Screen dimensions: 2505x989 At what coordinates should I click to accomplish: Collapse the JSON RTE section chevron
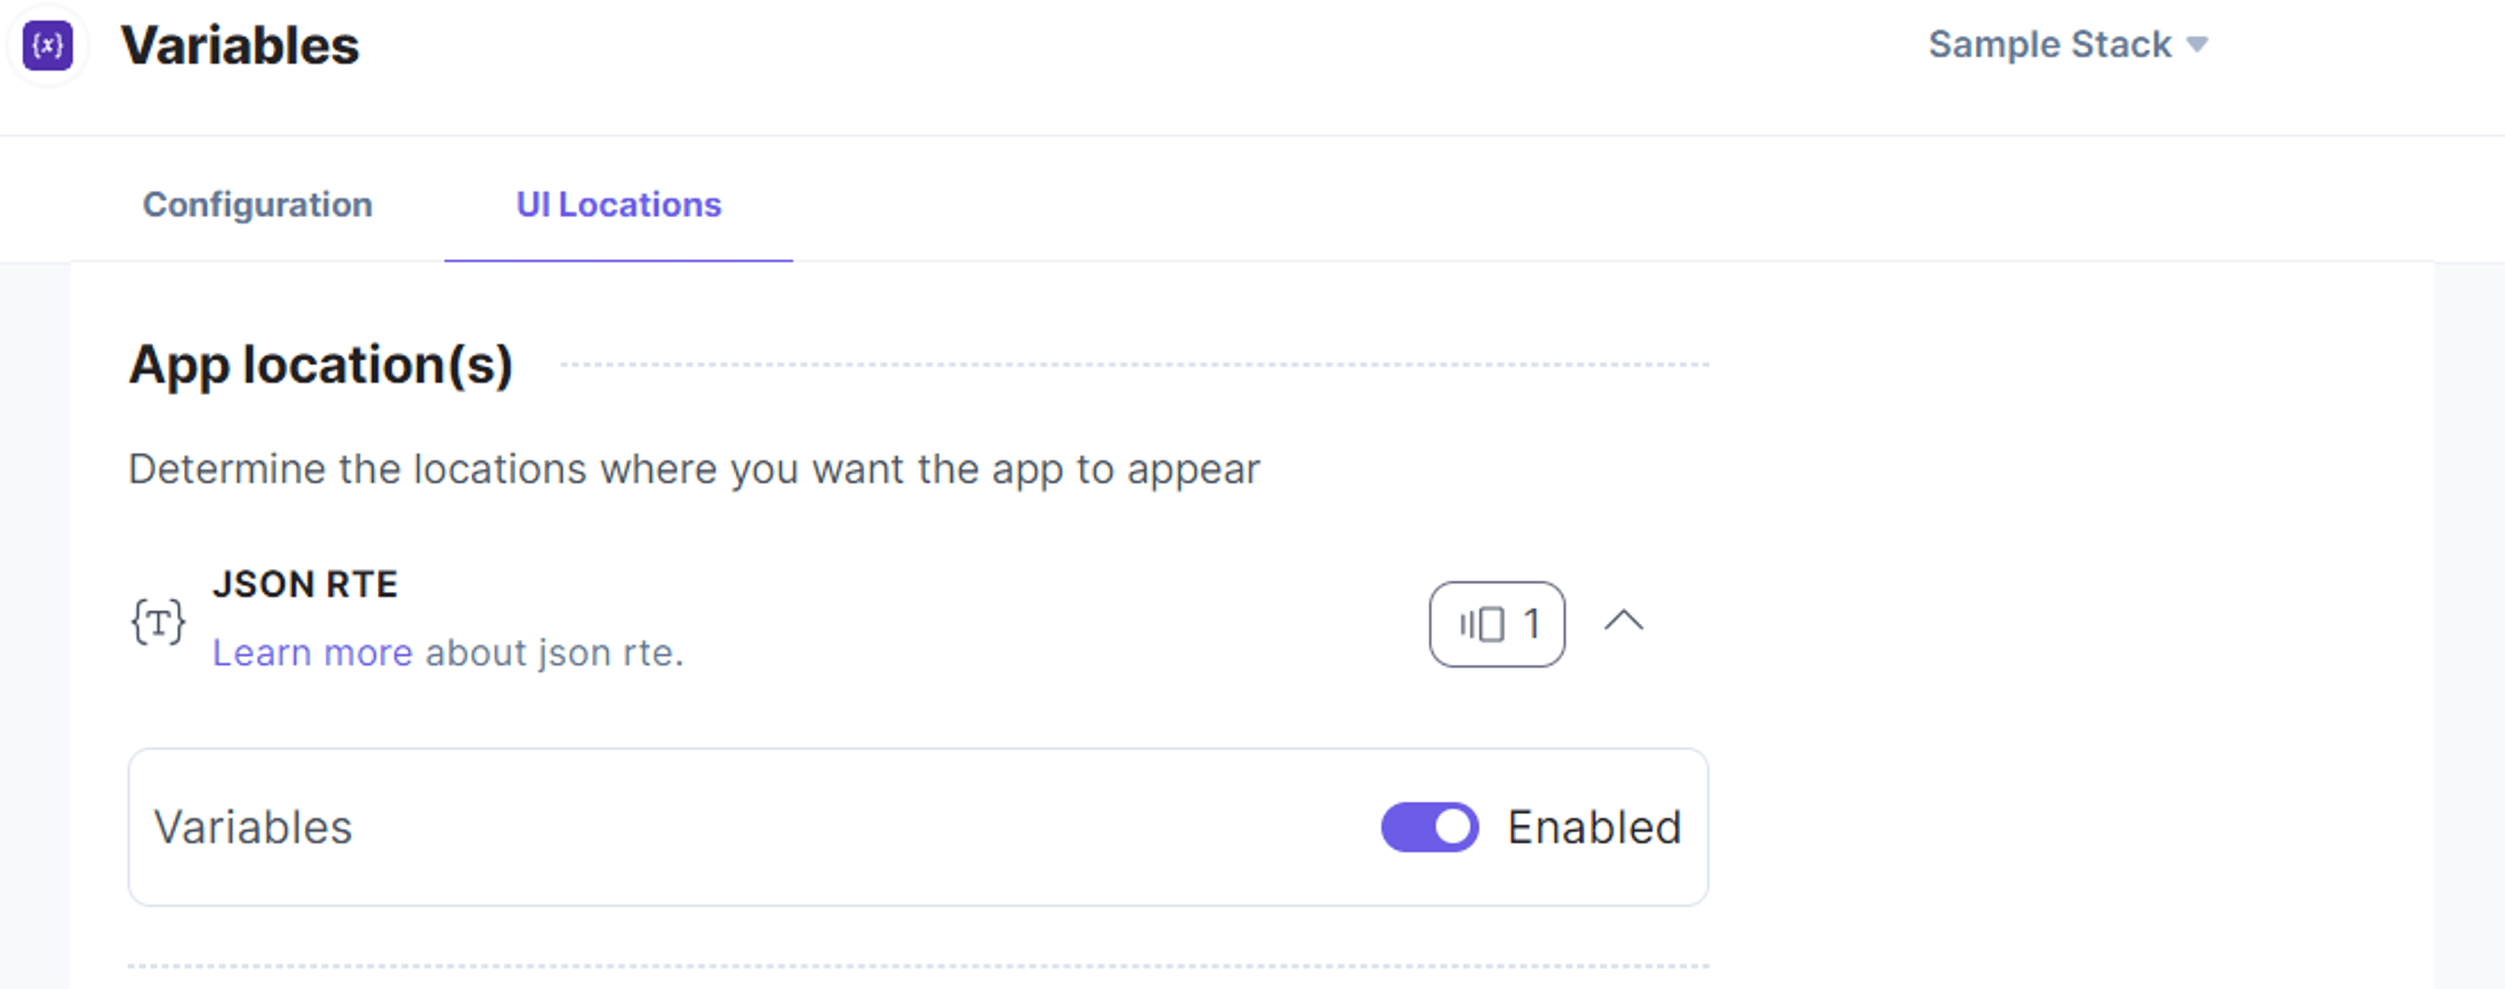[1623, 622]
